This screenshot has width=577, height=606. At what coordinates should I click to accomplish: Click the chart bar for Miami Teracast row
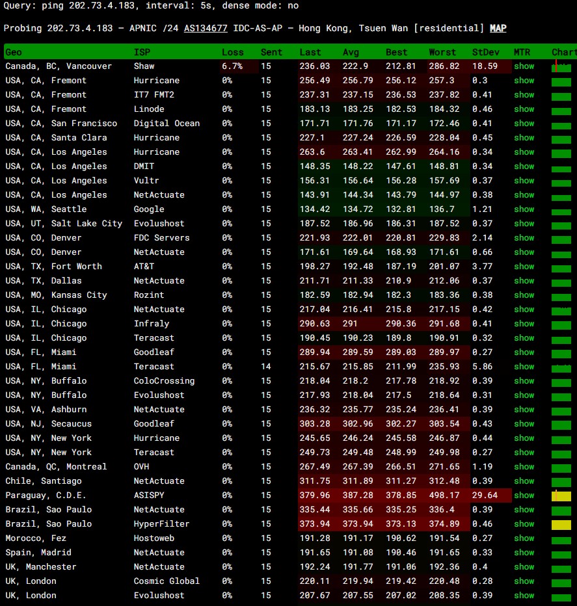click(x=561, y=367)
